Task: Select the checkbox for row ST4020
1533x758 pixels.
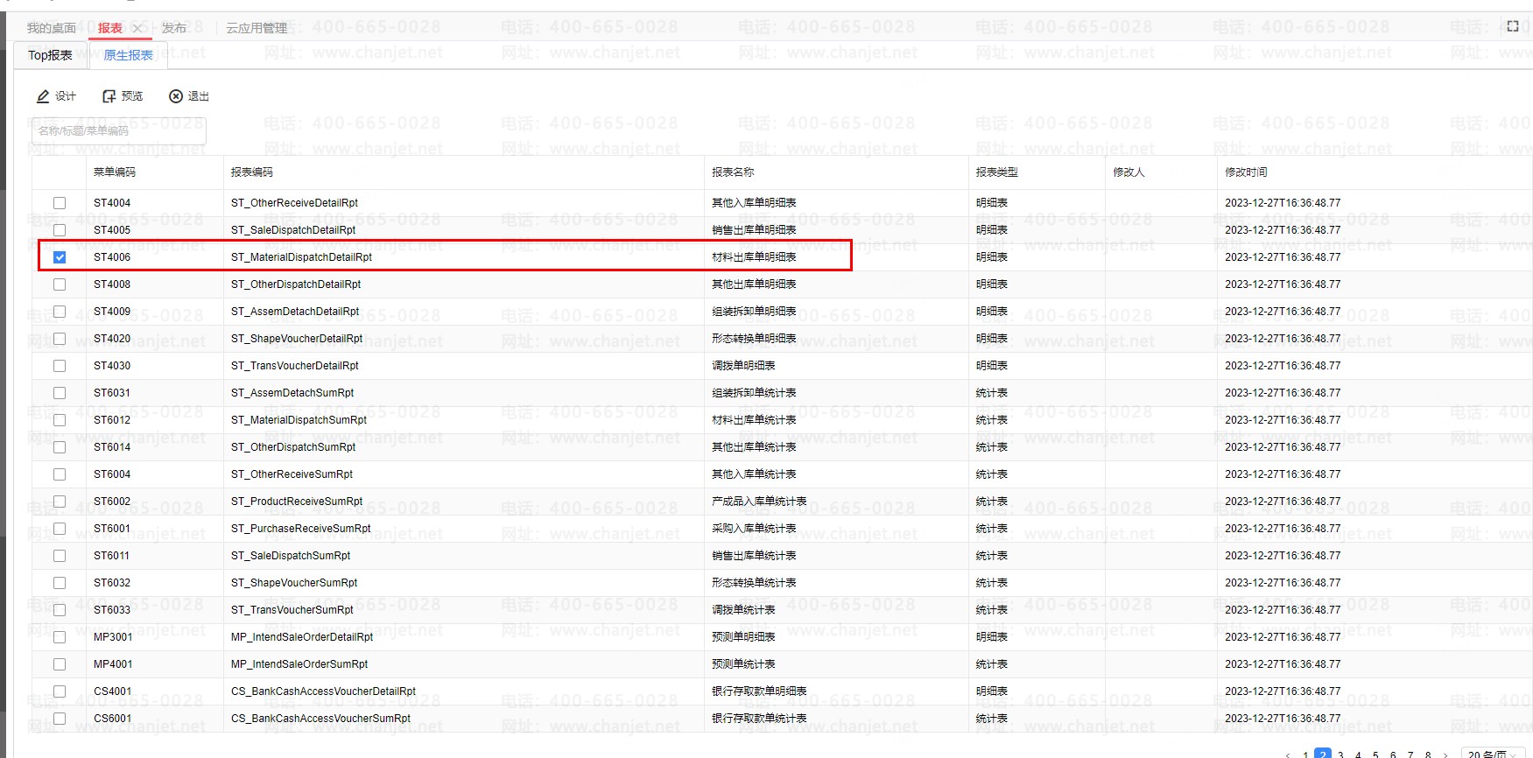Action: tap(60, 339)
